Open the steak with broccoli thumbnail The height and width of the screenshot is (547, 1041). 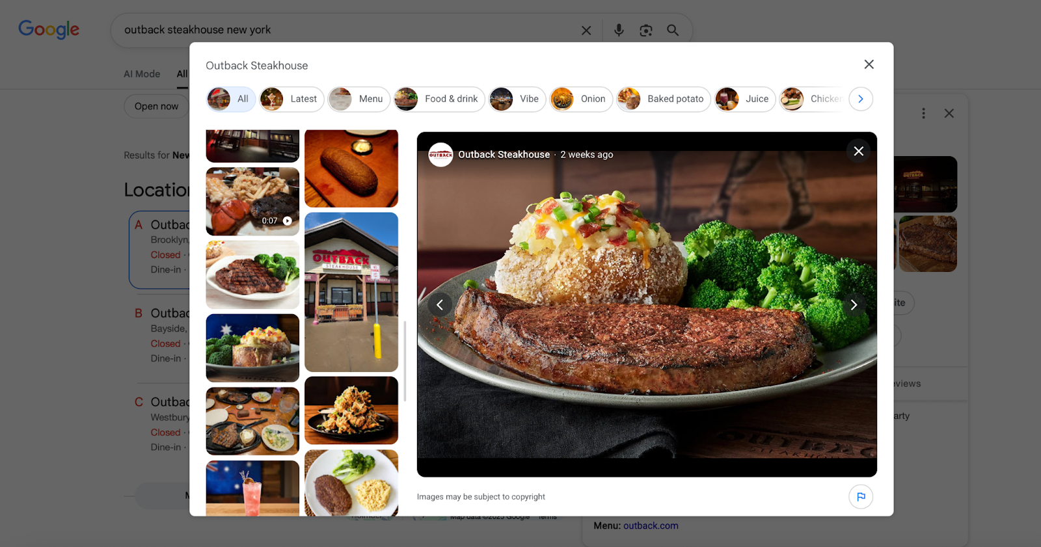click(x=252, y=274)
